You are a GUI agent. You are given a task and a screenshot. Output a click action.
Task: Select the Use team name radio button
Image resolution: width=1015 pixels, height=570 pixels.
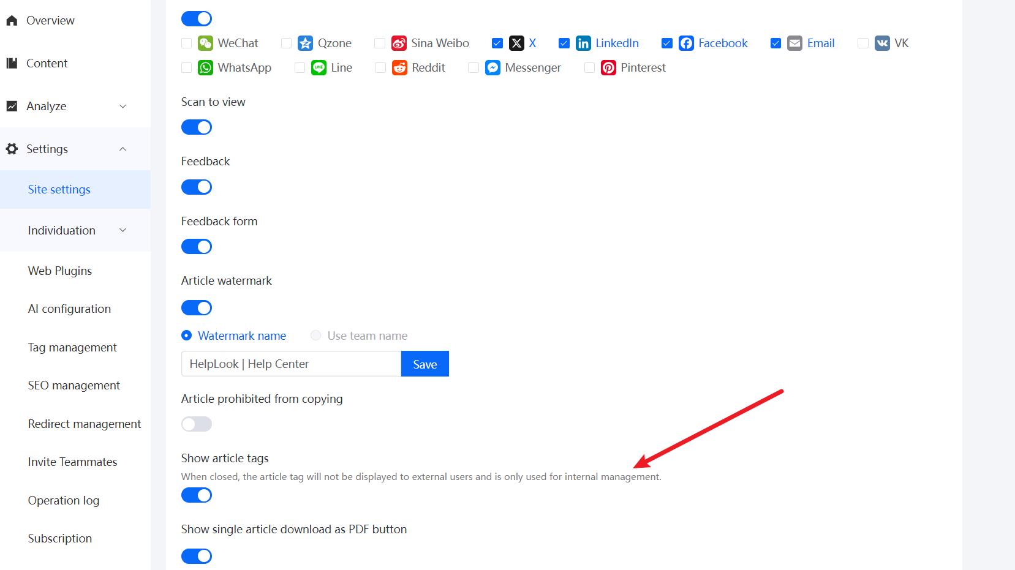pyautogui.click(x=316, y=336)
